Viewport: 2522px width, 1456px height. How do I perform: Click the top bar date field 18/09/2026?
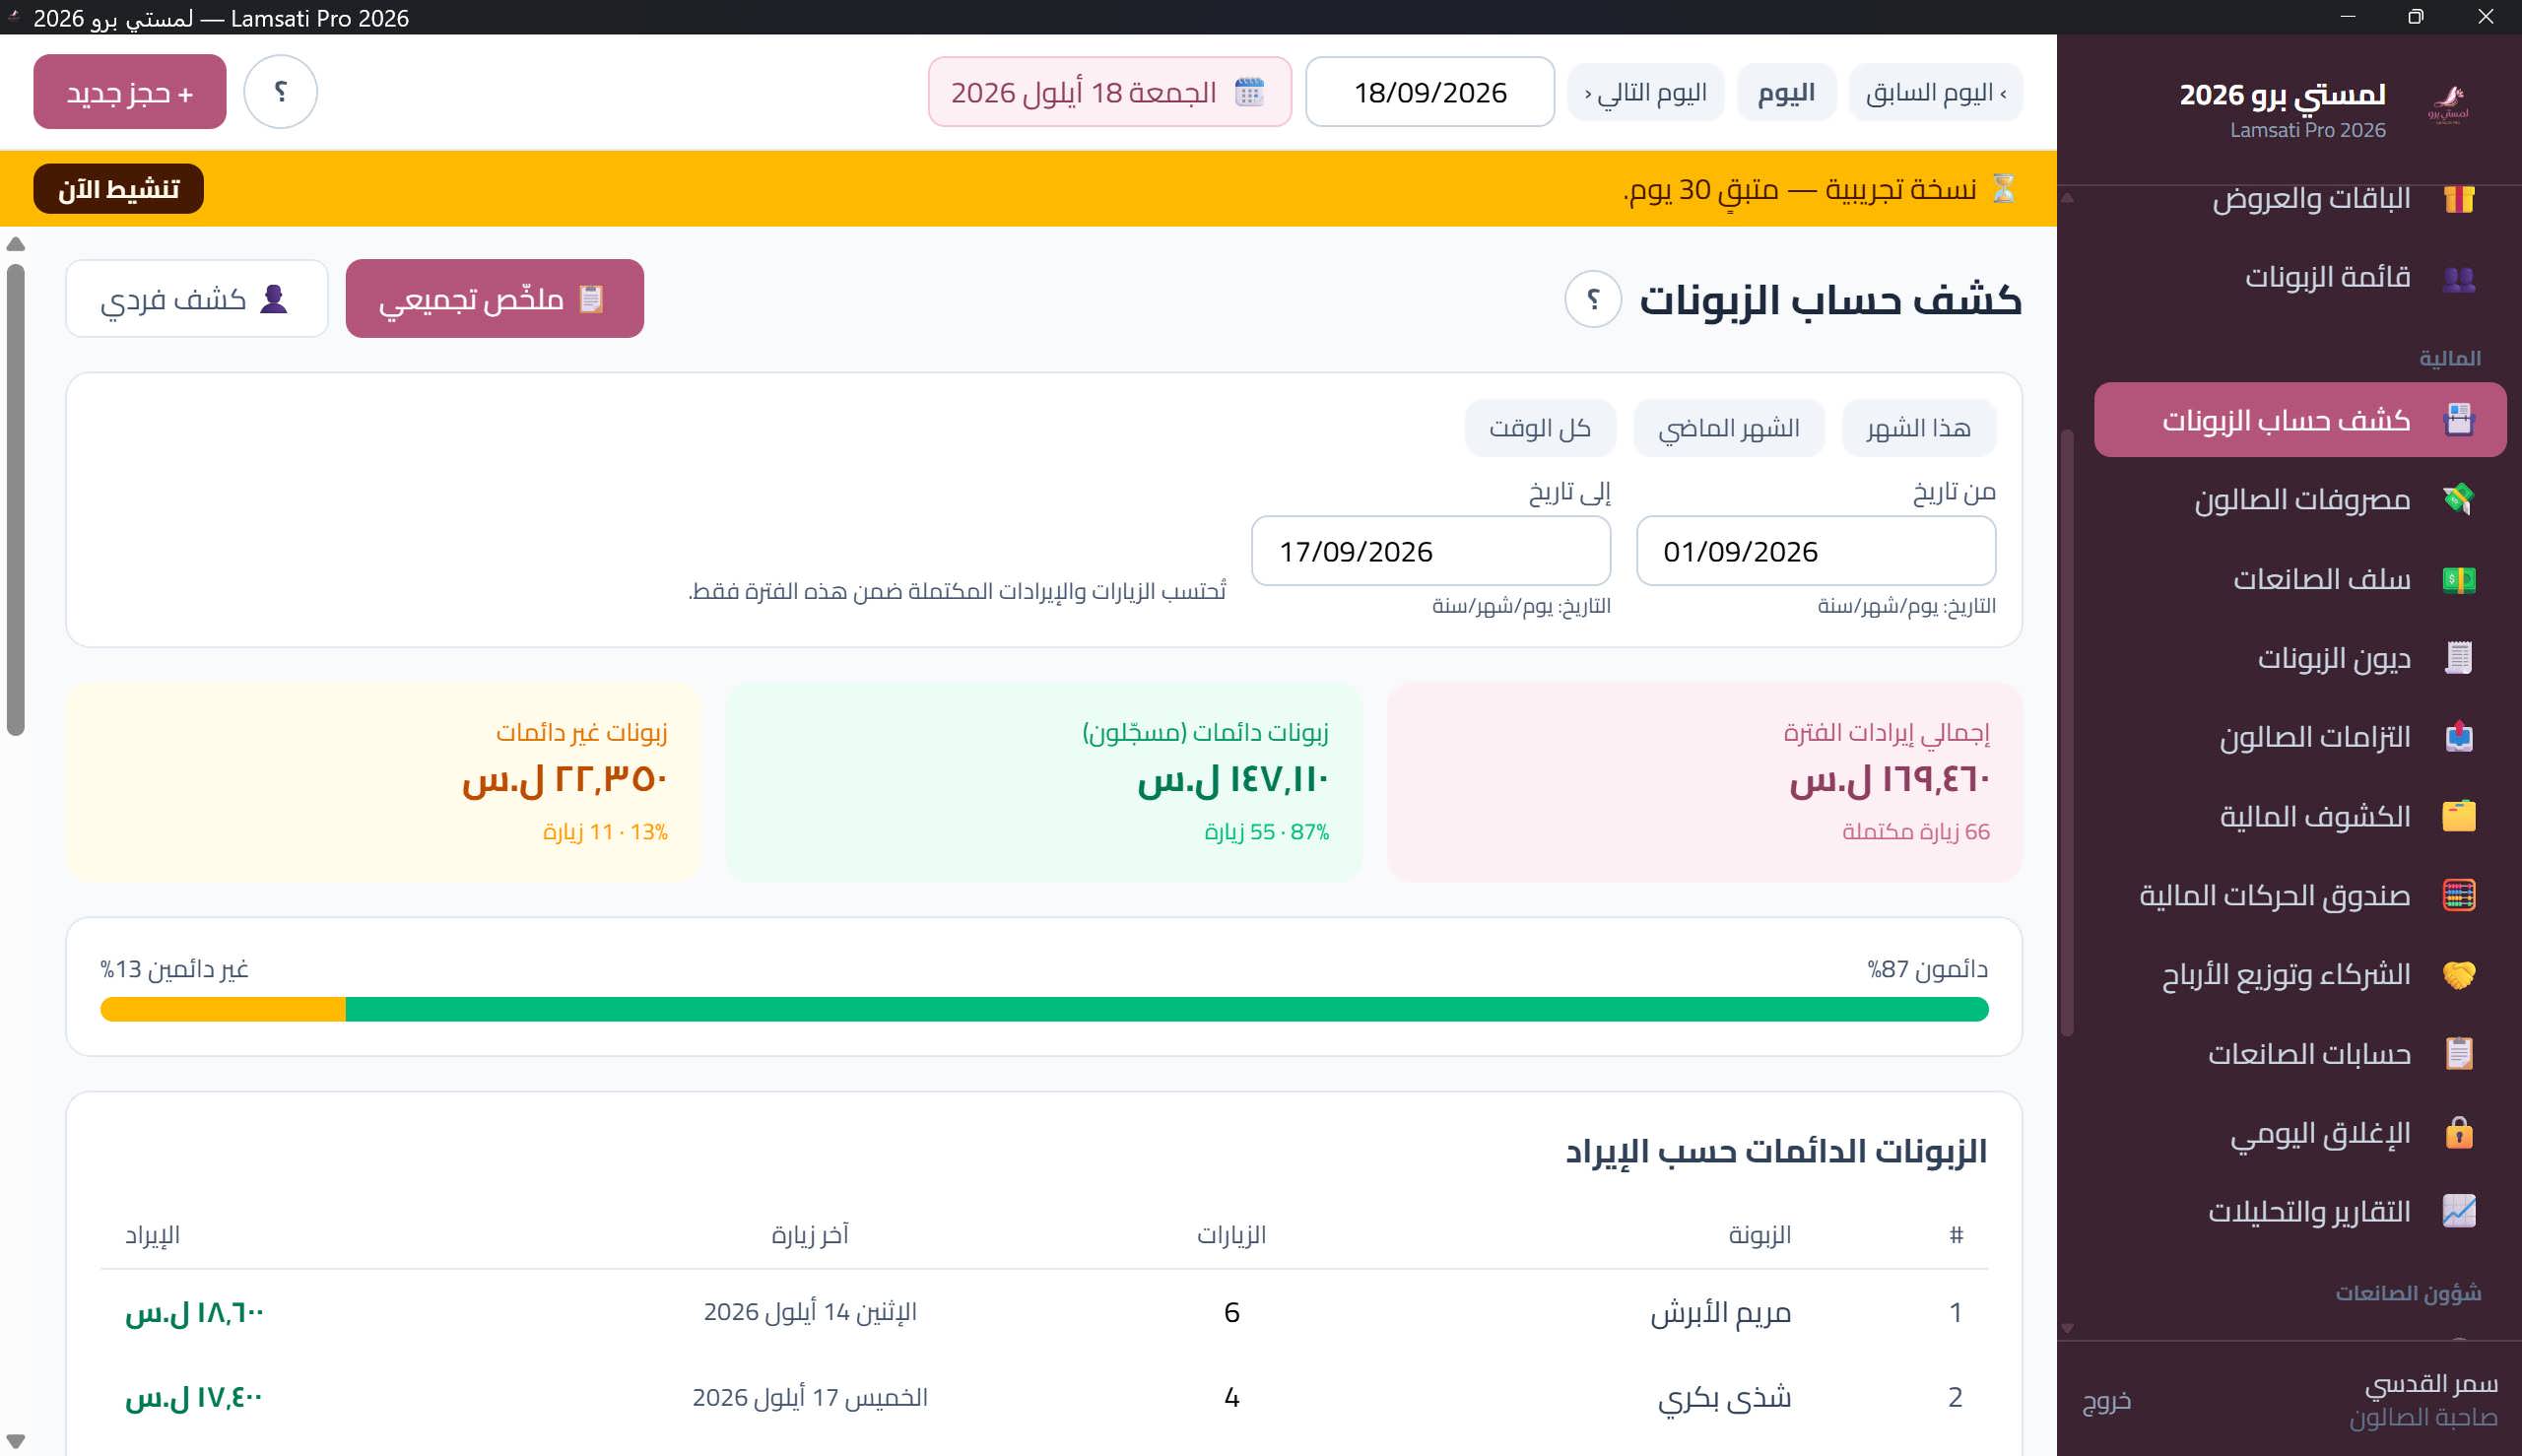1430,92
